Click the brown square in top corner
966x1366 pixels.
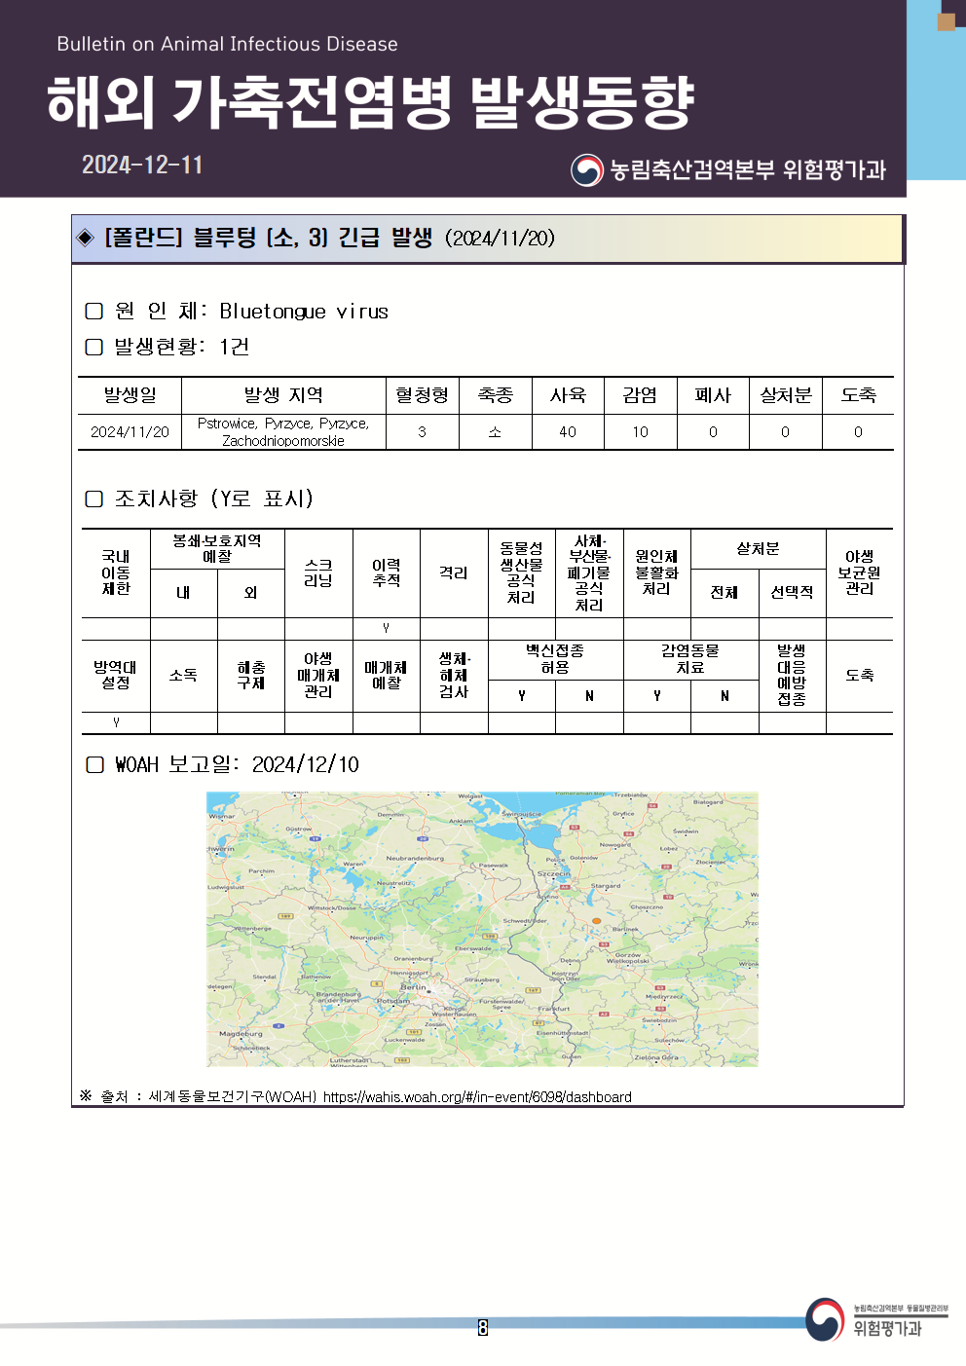946,21
